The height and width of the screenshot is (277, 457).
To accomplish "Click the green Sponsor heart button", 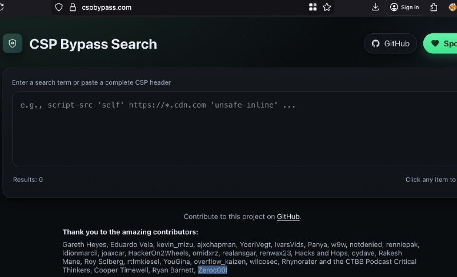I will click(x=441, y=43).
